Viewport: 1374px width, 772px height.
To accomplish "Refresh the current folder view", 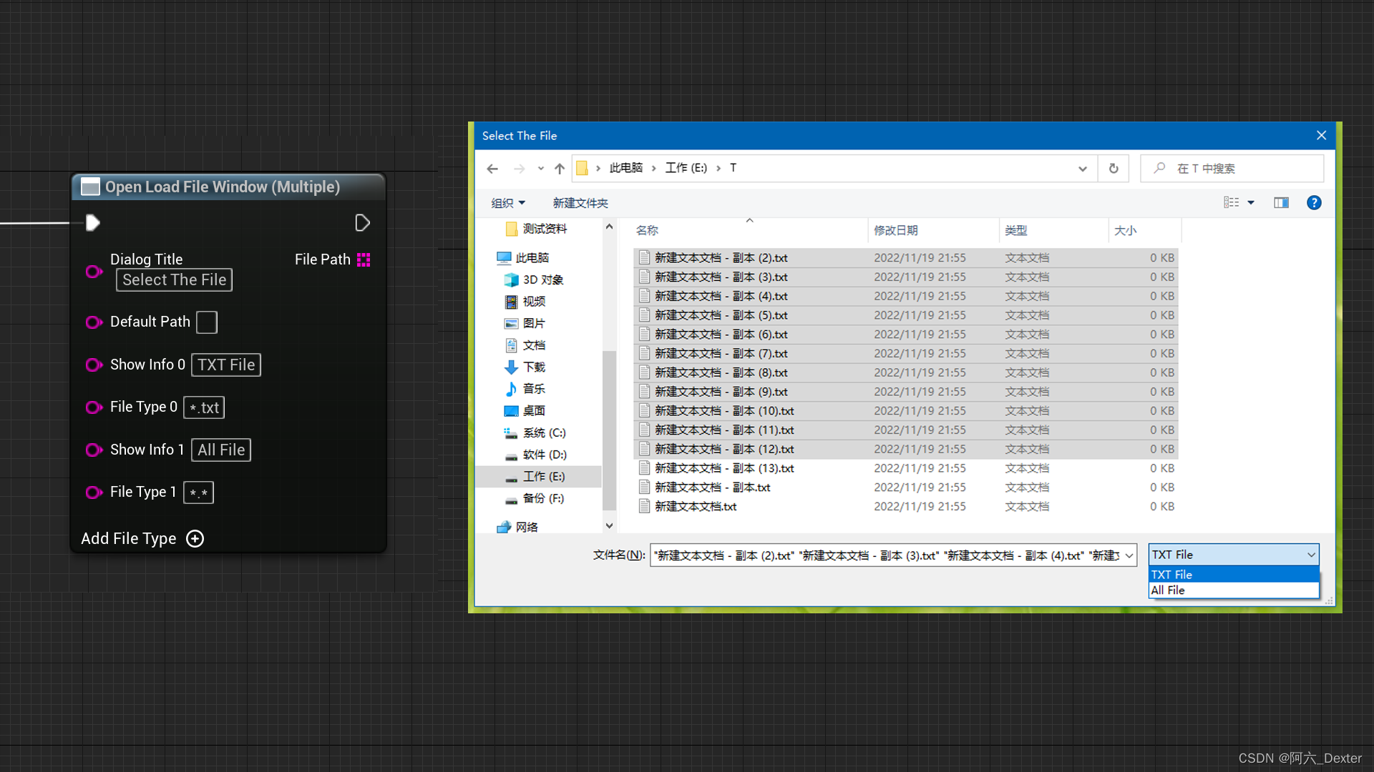I will 1113,168.
